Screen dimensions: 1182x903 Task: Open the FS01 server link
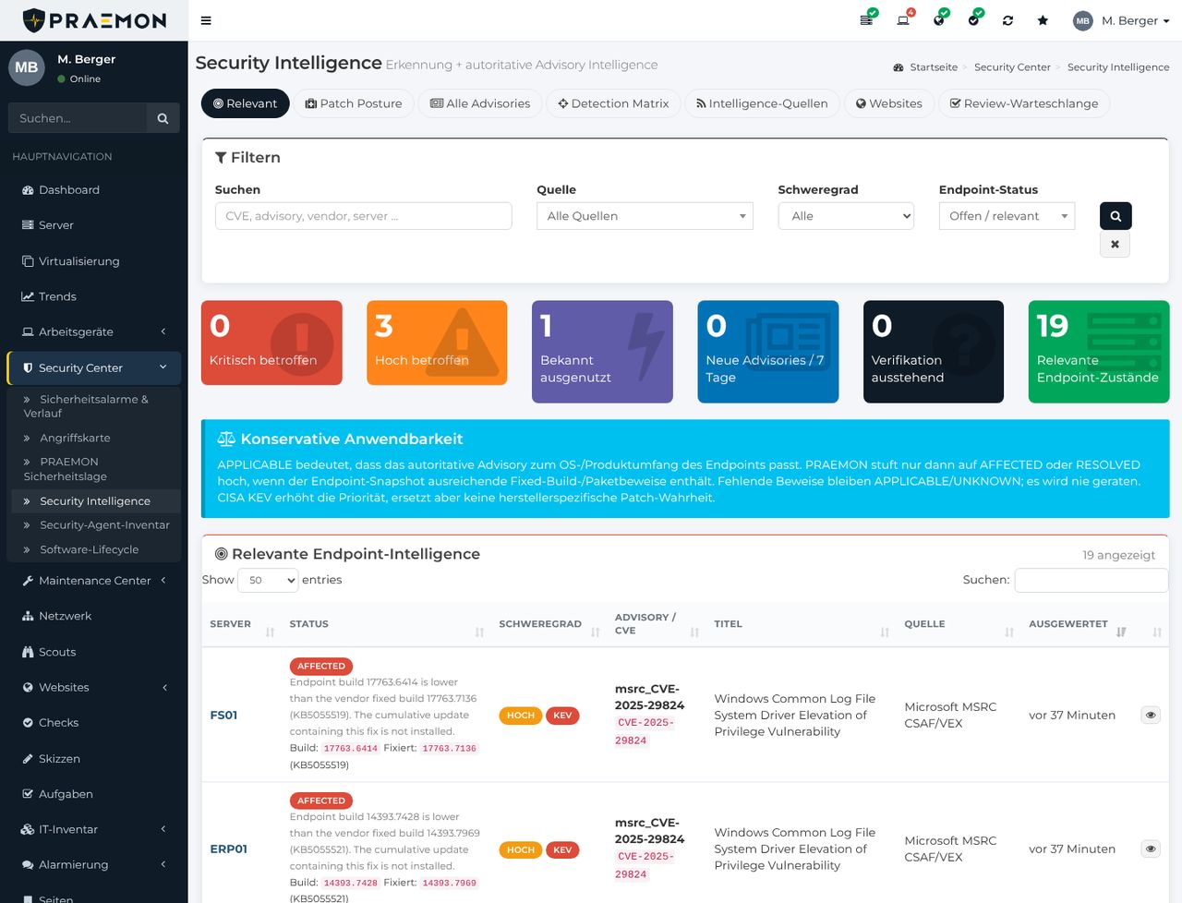(223, 715)
